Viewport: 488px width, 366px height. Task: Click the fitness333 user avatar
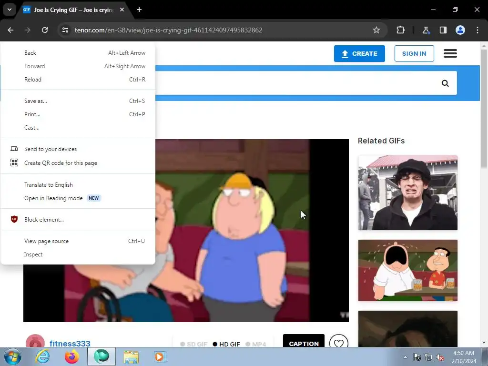[35, 341]
